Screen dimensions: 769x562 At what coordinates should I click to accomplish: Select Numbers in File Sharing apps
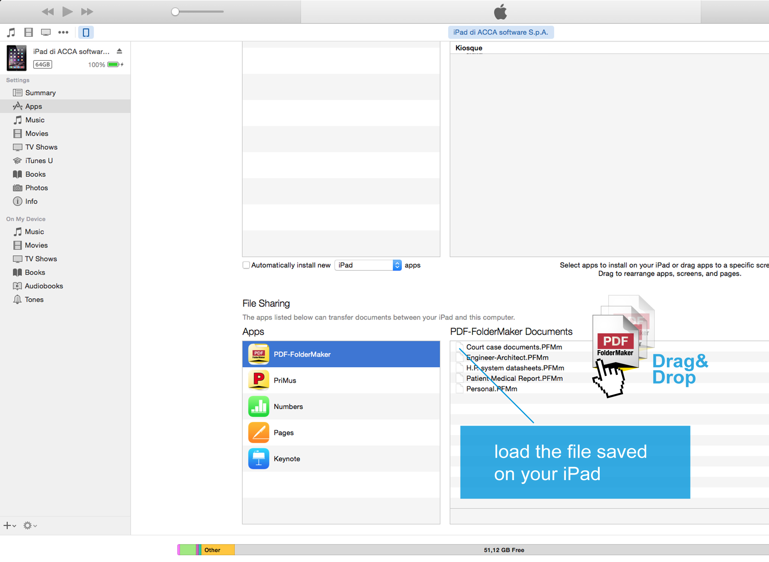pyautogui.click(x=341, y=406)
